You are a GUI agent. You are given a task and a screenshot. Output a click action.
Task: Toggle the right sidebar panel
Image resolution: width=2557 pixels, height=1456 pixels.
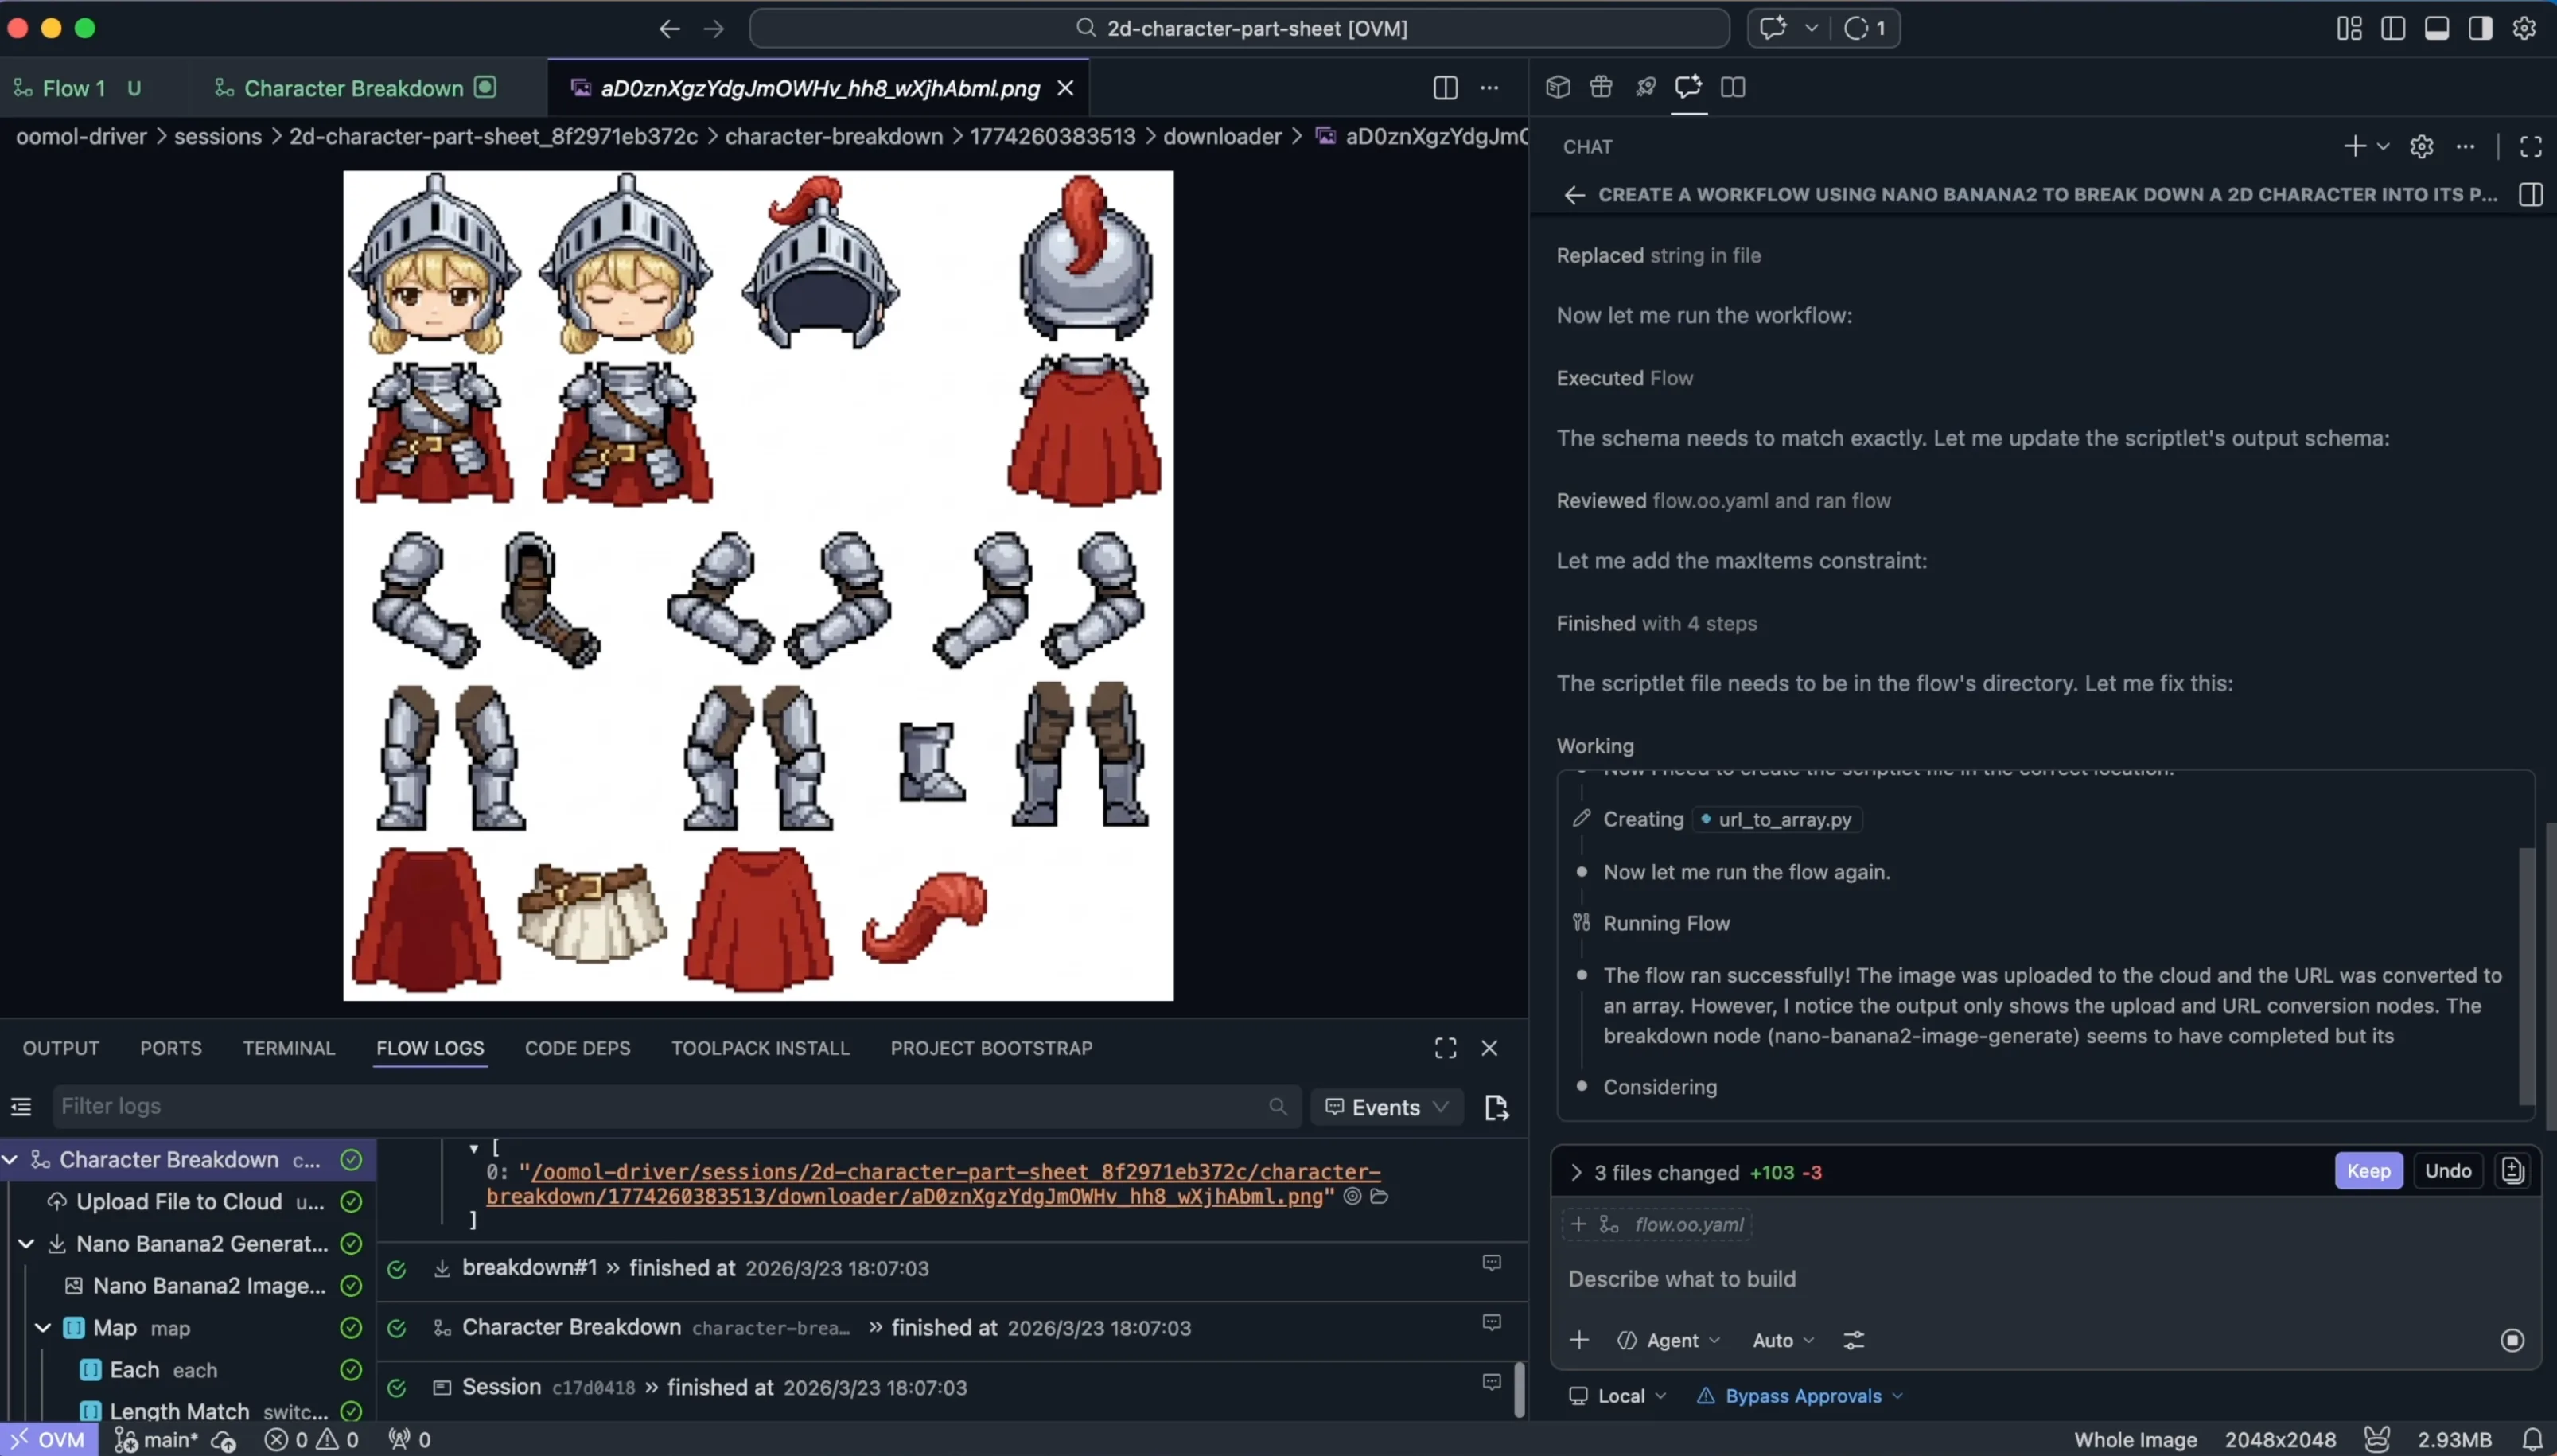[x=2481, y=27]
